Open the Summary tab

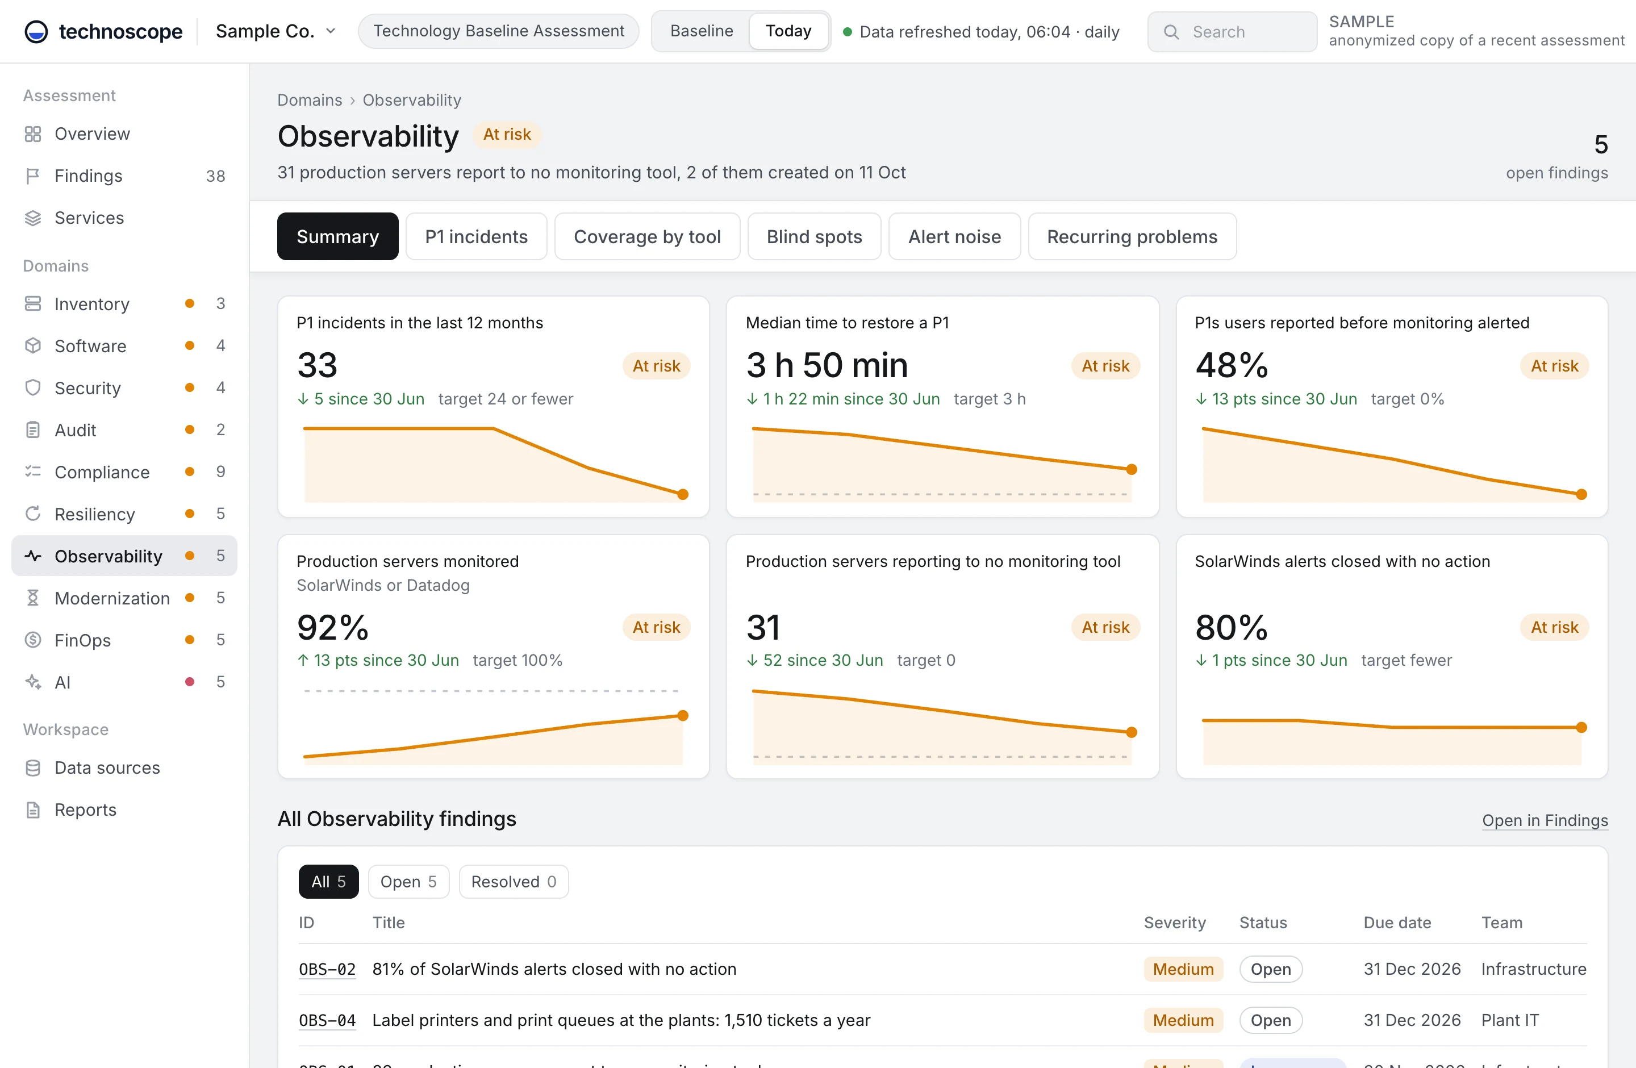tap(337, 236)
